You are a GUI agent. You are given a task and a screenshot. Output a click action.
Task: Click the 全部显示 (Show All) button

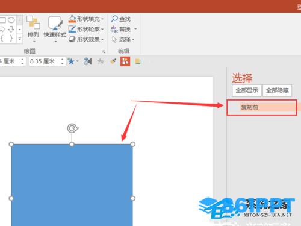coord(247,90)
